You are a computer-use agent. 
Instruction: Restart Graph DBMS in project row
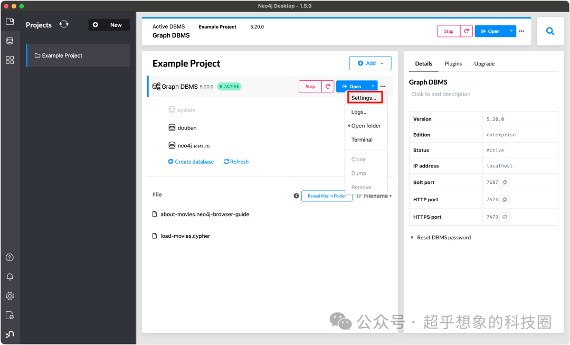(x=328, y=87)
